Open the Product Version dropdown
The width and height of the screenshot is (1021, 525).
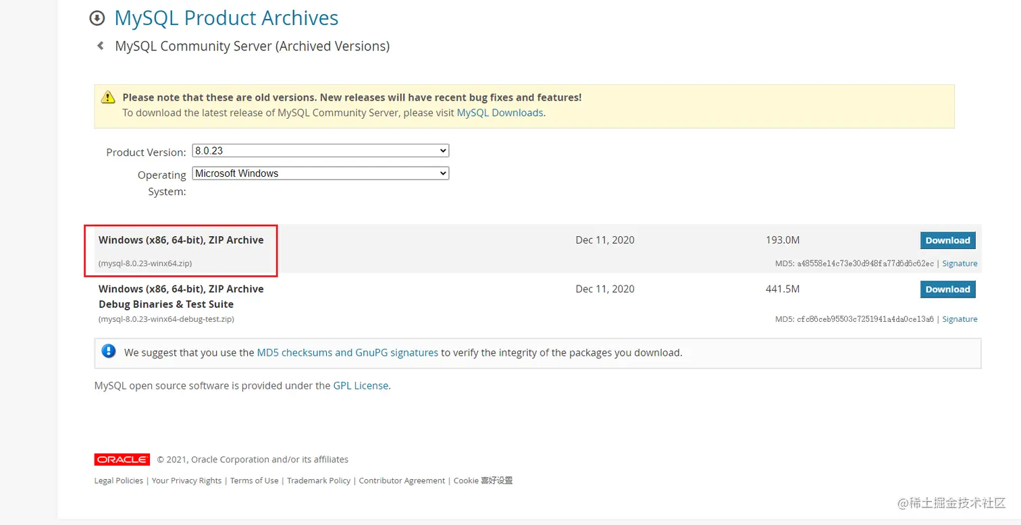point(321,150)
